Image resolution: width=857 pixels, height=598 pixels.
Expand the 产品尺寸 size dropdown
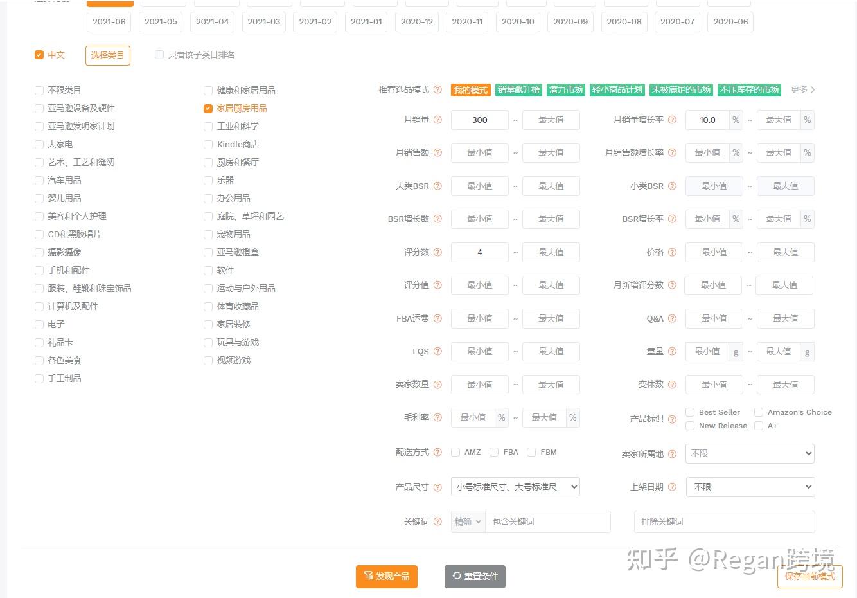(x=515, y=487)
